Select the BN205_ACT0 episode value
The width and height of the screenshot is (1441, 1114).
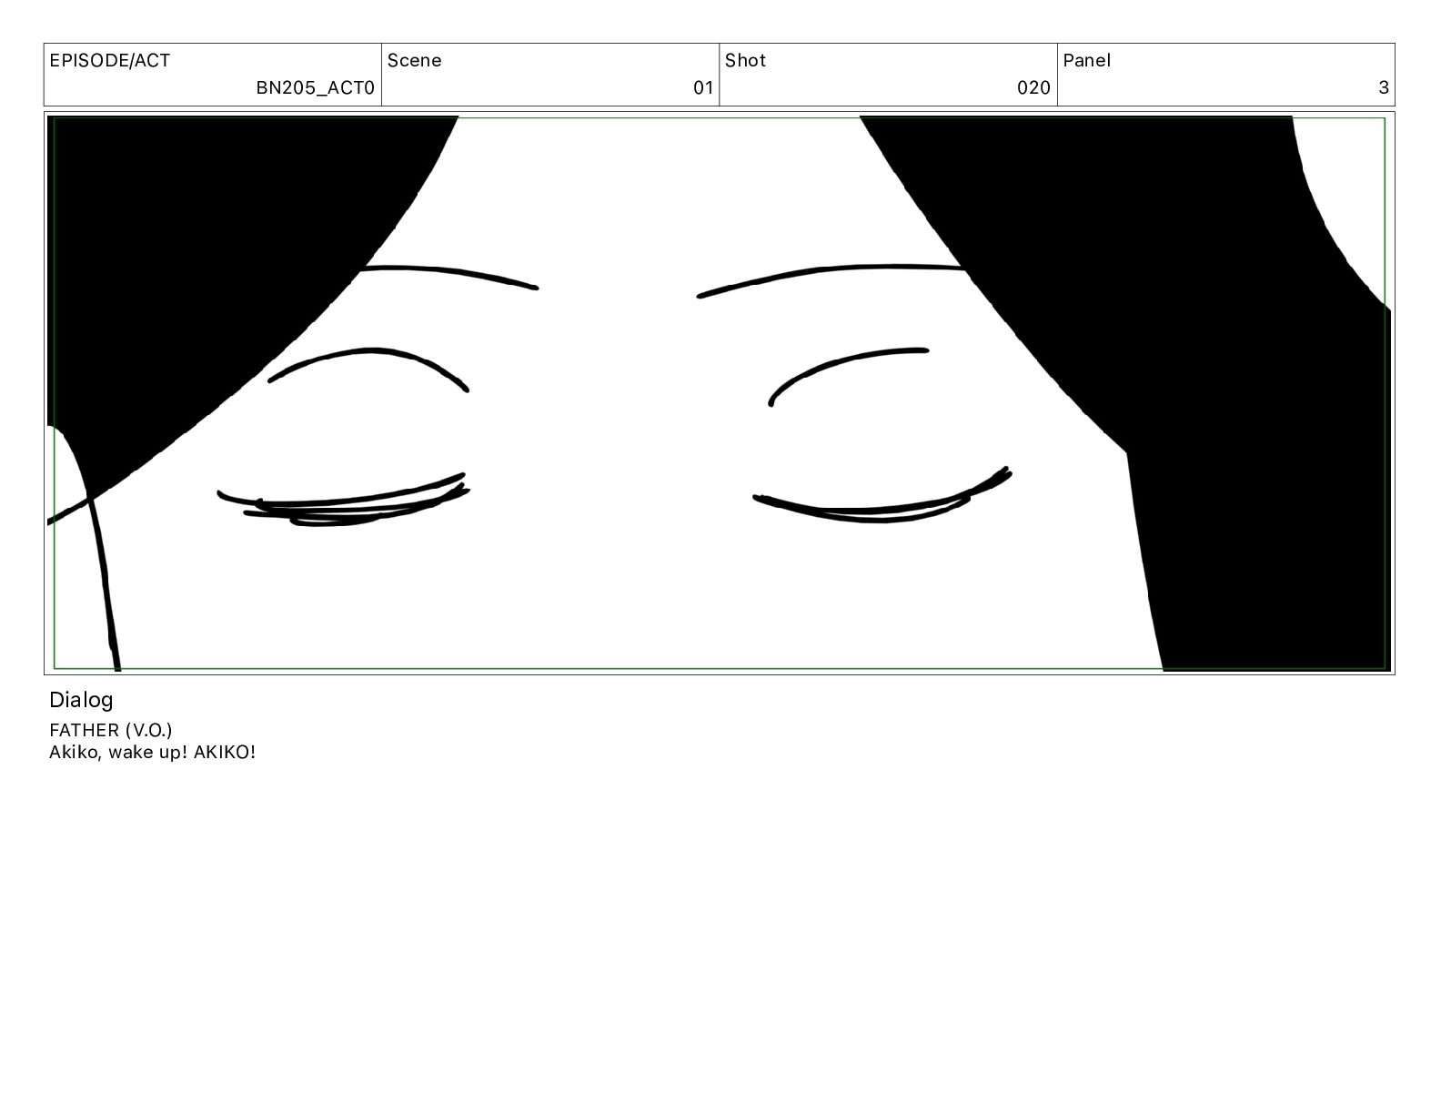pos(315,87)
